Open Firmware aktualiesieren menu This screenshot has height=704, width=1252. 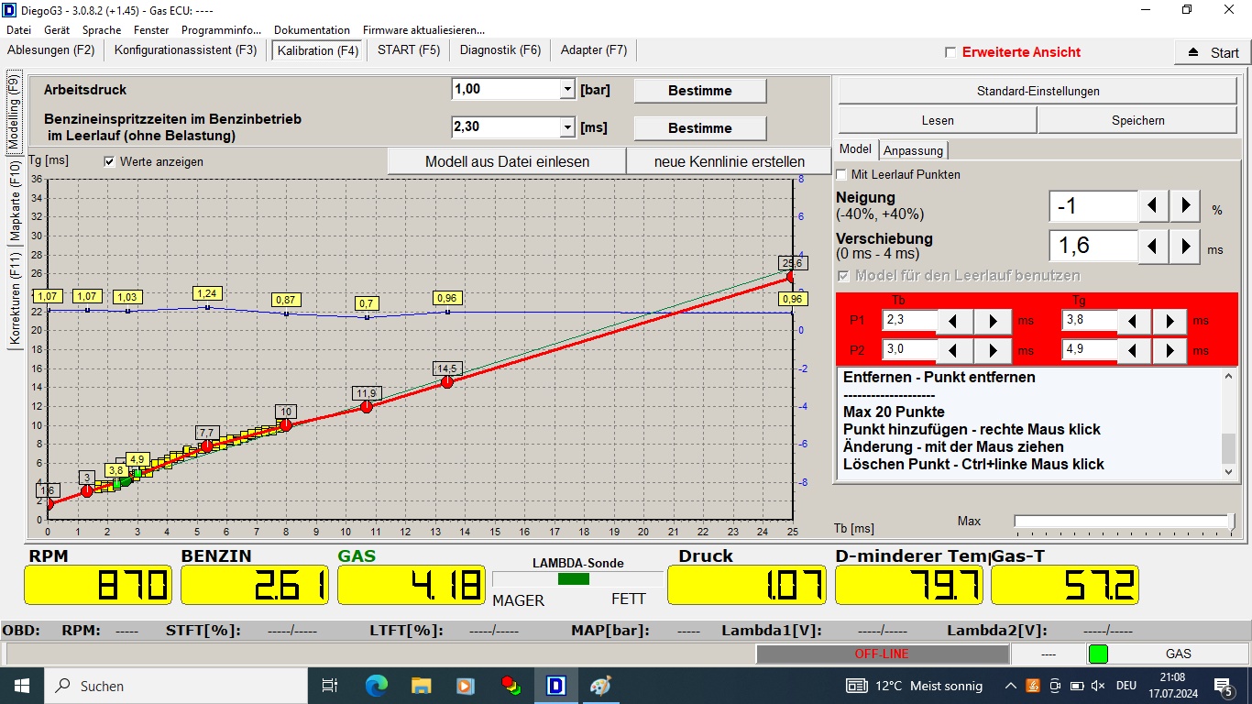(x=423, y=30)
